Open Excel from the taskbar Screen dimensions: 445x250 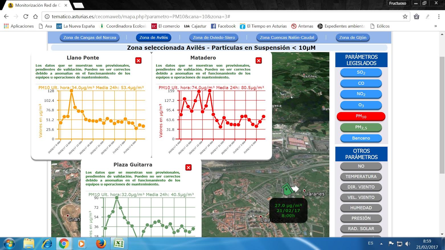(119, 244)
